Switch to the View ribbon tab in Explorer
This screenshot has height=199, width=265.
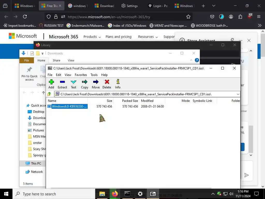click(71, 60)
